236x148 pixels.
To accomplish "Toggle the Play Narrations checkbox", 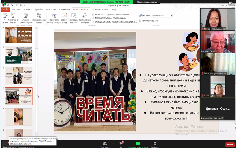I will (93, 14).
